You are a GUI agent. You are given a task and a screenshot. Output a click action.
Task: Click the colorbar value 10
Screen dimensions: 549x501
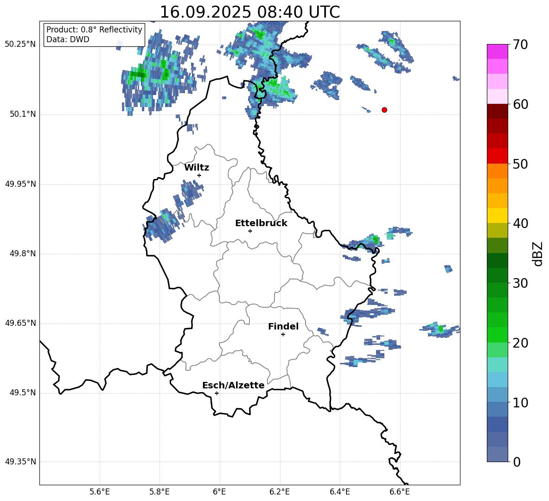[x=520, y=402]
